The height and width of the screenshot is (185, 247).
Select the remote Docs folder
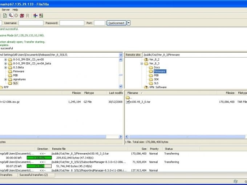(157, 67)
